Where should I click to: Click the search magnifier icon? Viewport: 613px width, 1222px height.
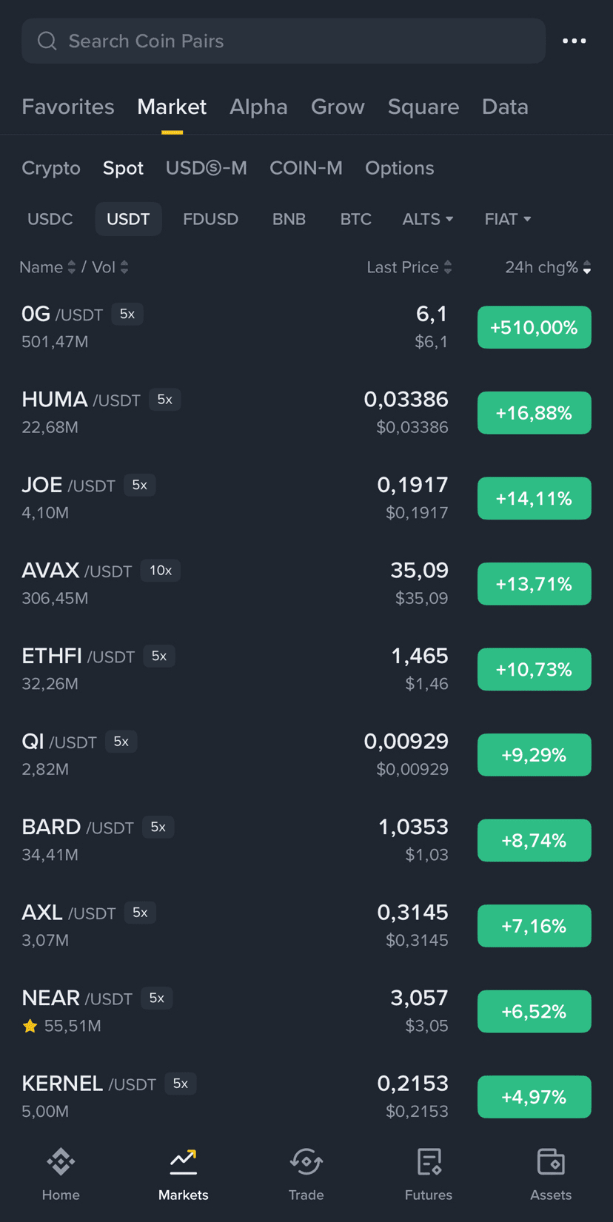(x=47, y=41)
